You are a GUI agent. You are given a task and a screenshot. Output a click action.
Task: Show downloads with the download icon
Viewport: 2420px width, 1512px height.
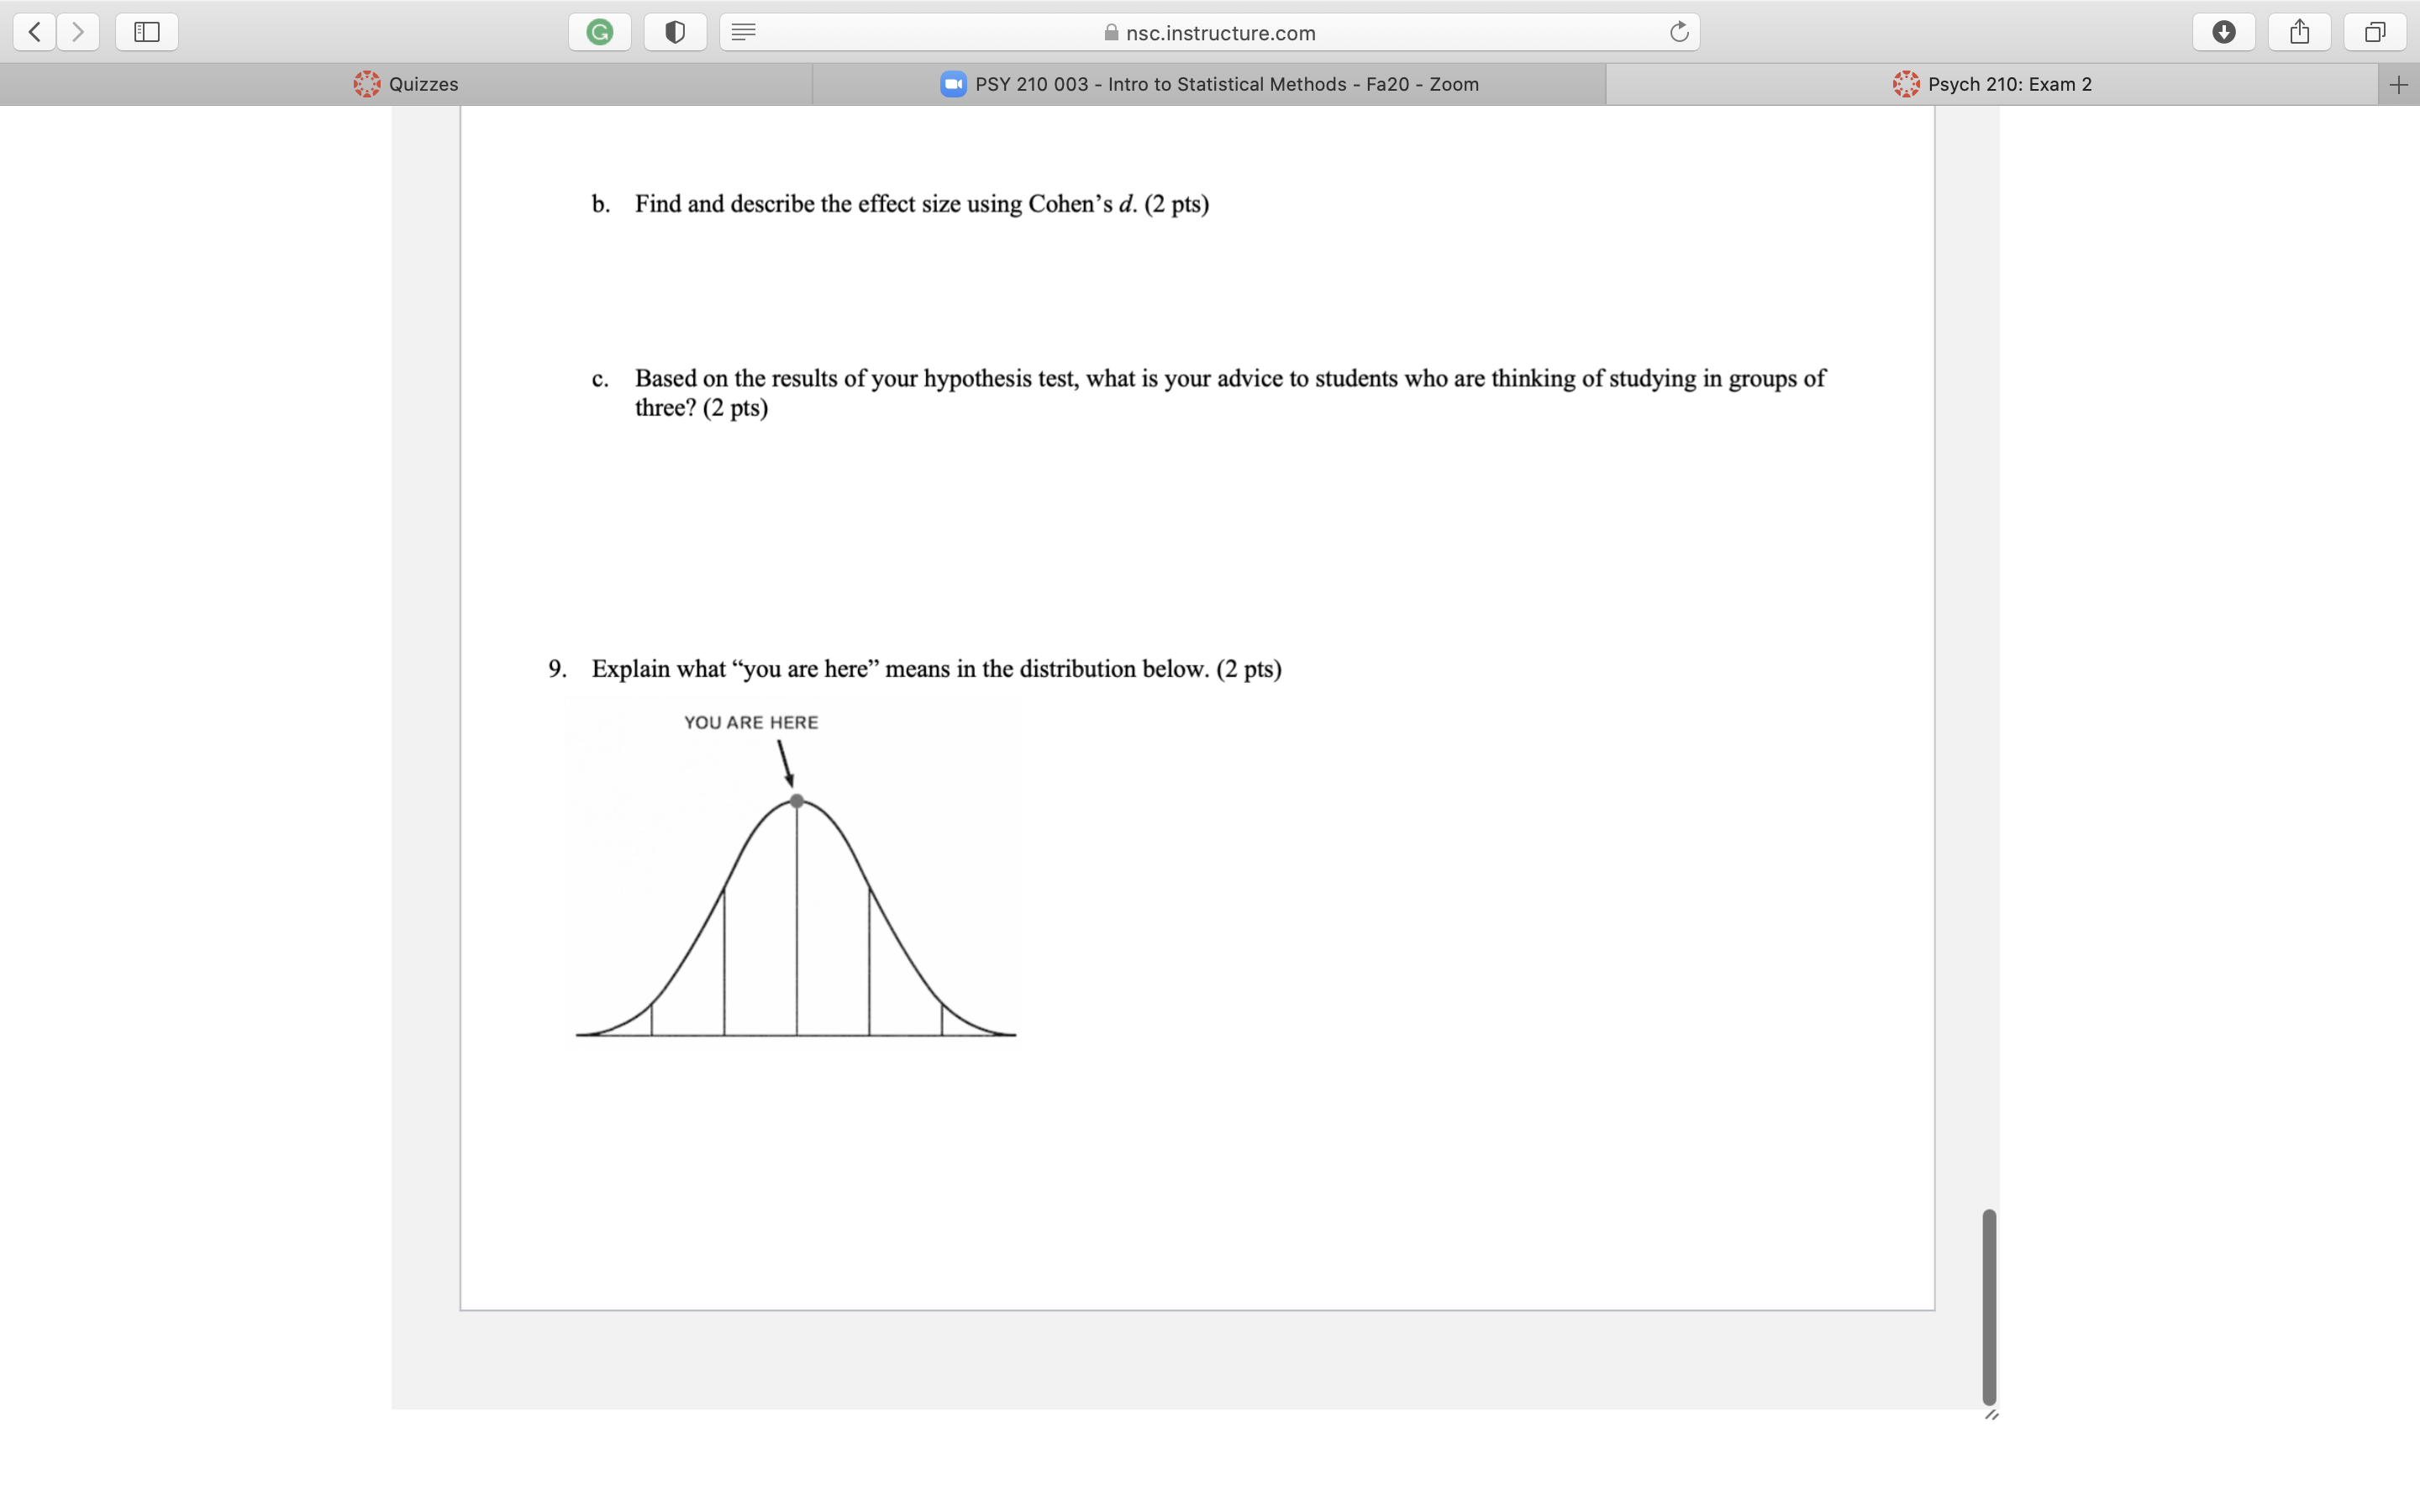(x=2223, y=32)
